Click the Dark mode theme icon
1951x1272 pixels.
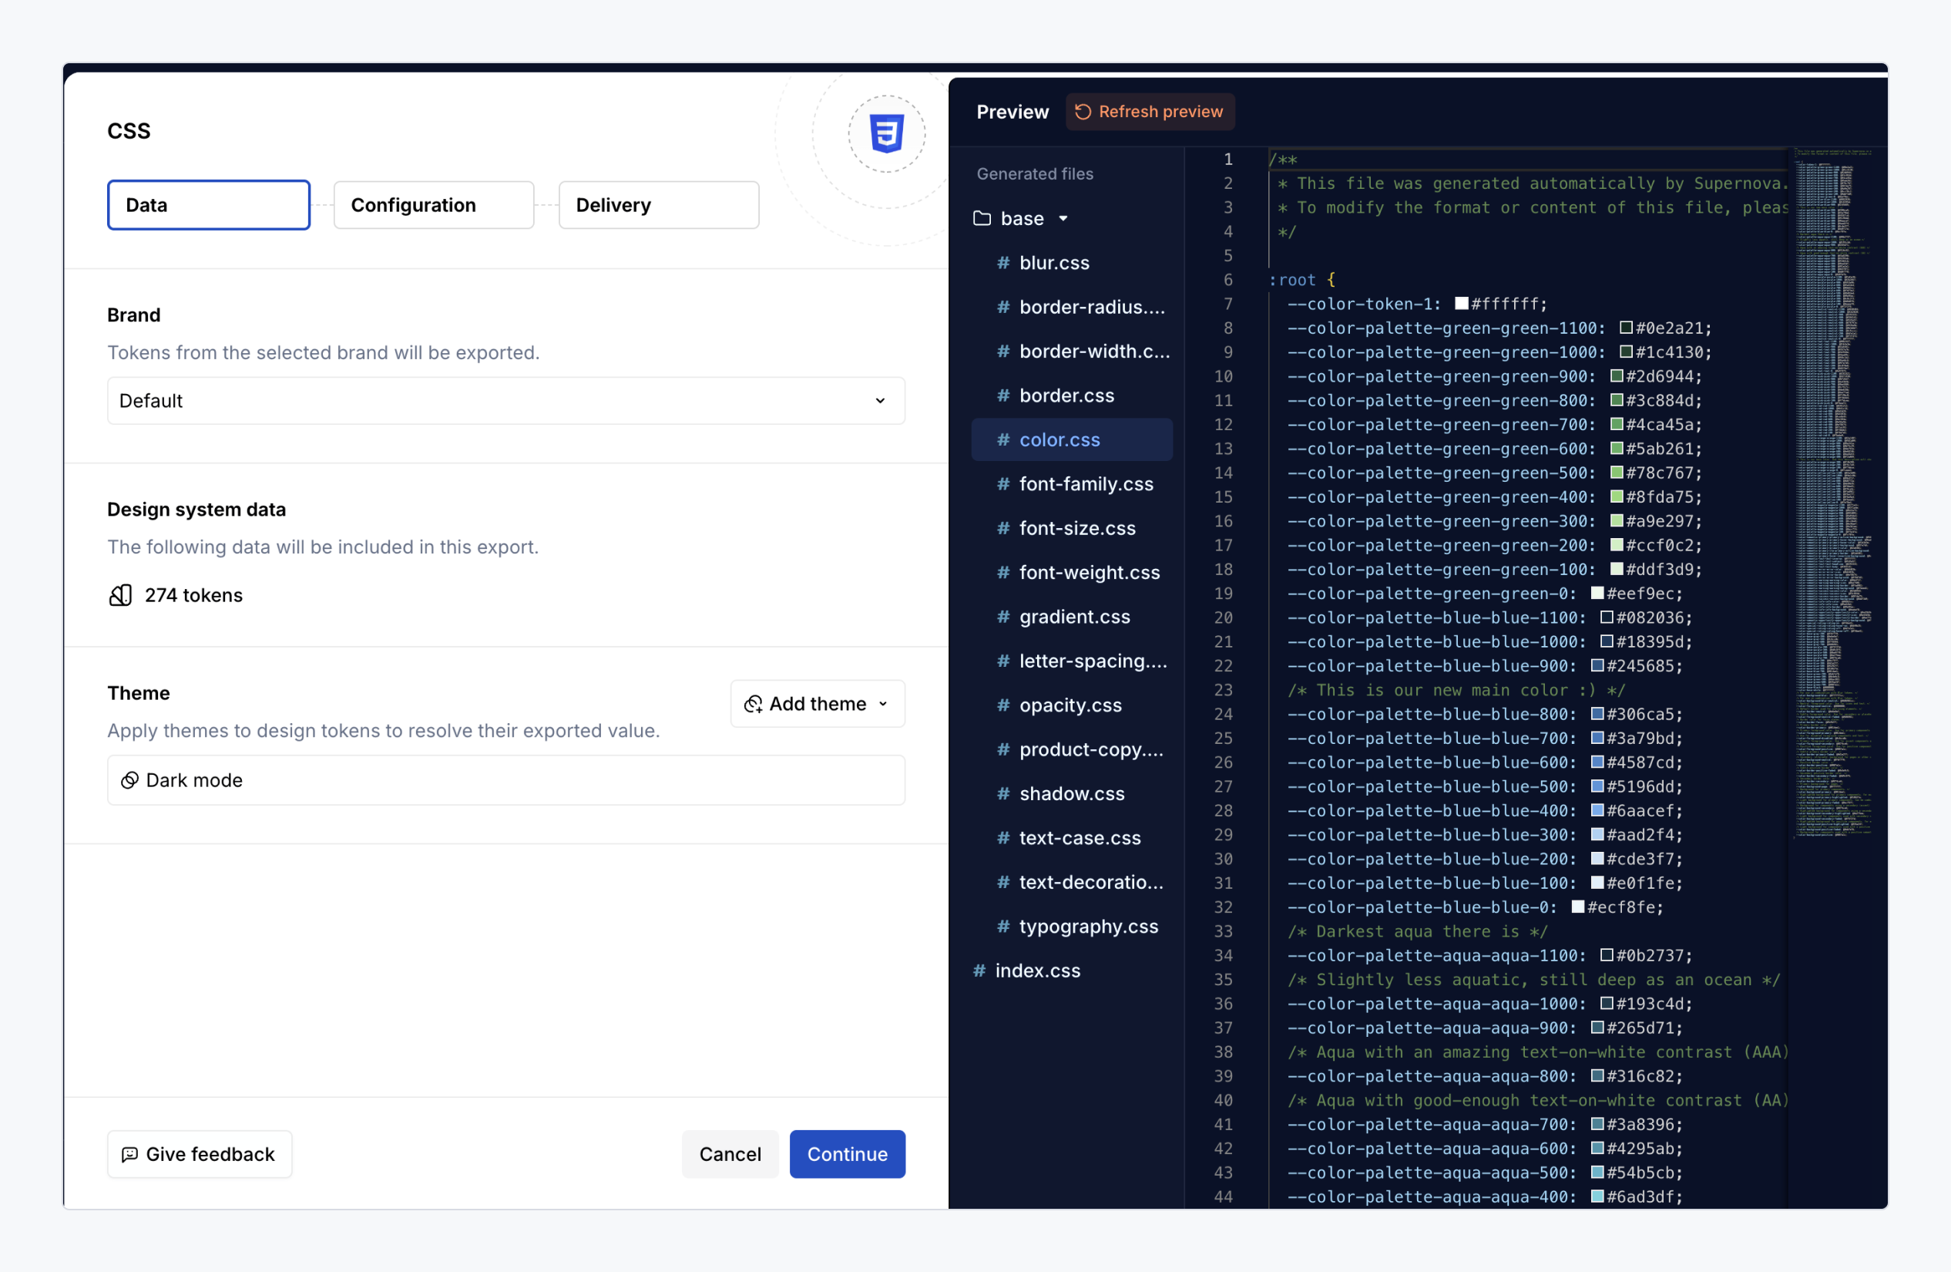129,780
